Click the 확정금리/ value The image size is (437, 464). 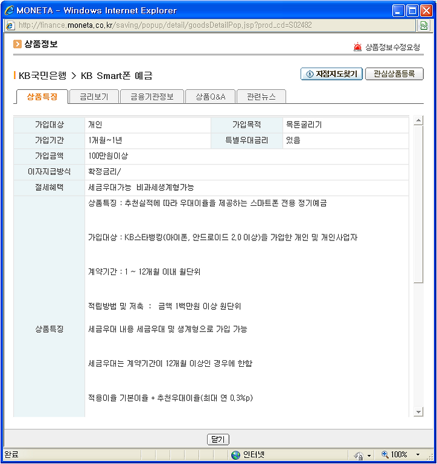click(x=104, y=172)
